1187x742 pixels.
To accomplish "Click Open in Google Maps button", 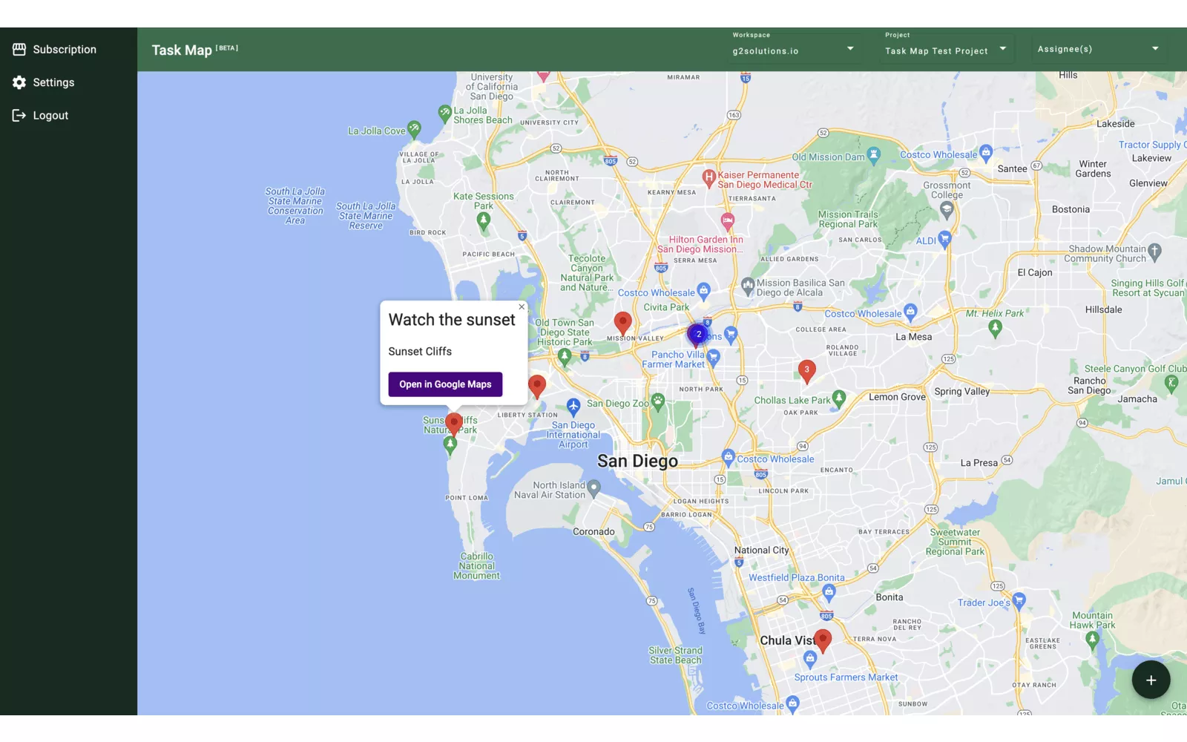I will pos(445,384).
